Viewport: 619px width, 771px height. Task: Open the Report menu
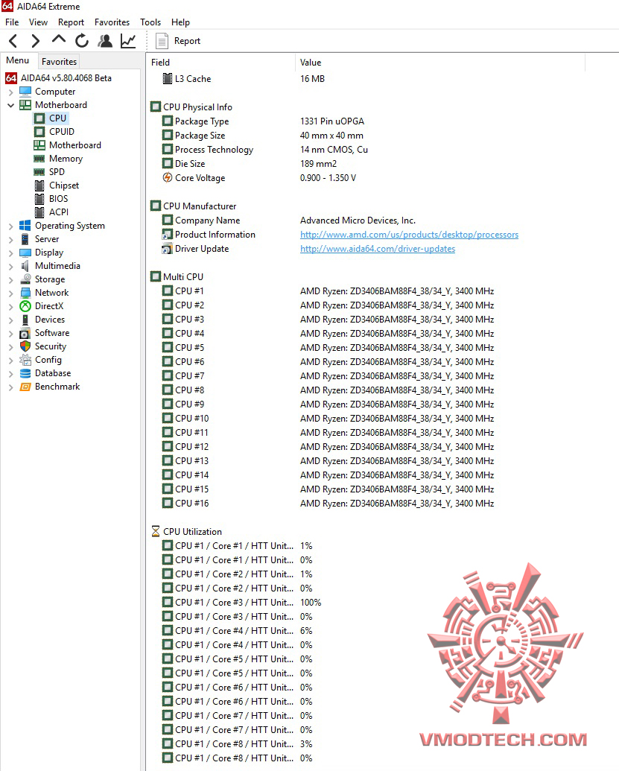(71, 22)
